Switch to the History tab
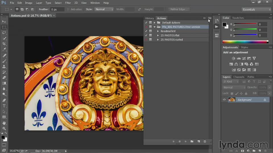 click(149, 18)
